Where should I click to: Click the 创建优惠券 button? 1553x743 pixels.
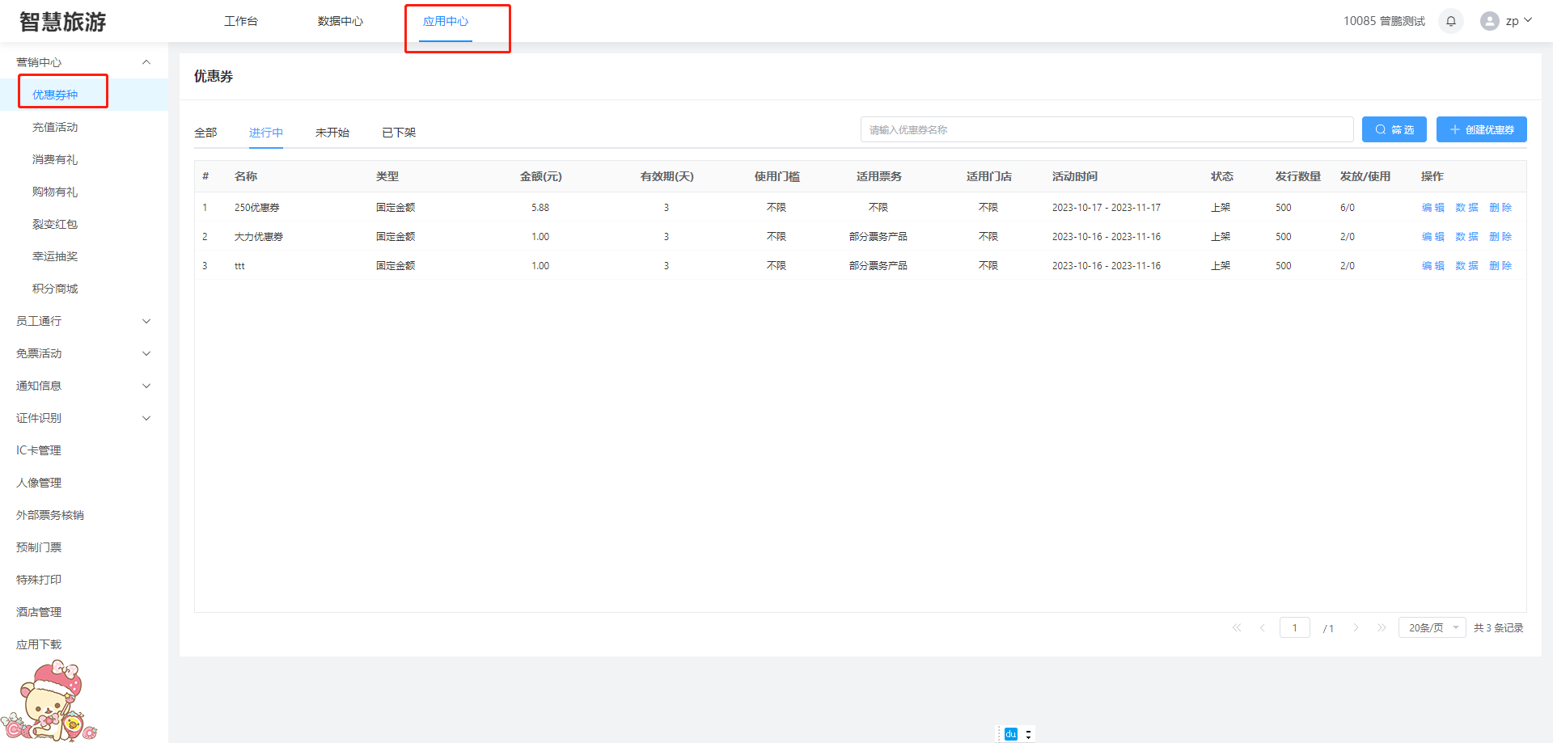tap(1481, 129)
